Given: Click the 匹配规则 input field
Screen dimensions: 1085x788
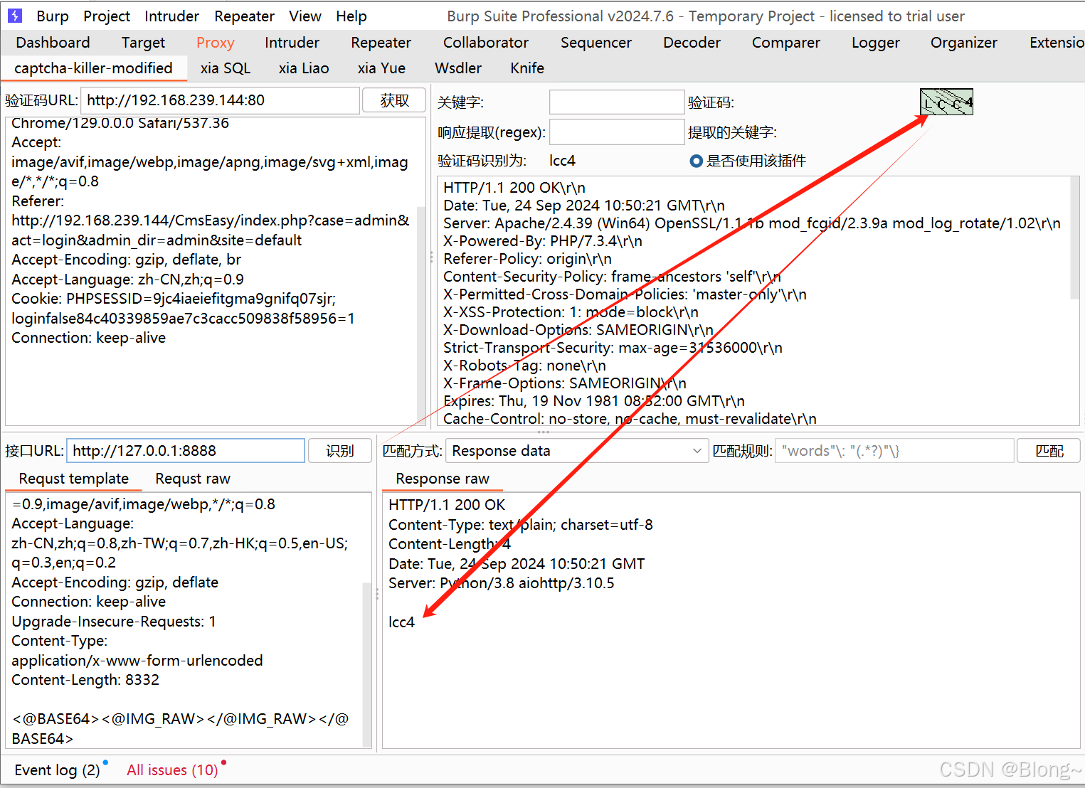Looking at the screenshot, I should tap(894, 451).
